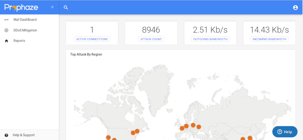Click the Prophaze logo
Viewport: 303px width, 140px height.
(21, 7)
